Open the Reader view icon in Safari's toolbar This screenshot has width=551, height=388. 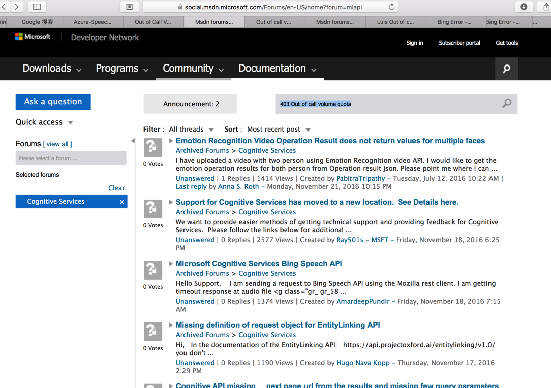130,7
